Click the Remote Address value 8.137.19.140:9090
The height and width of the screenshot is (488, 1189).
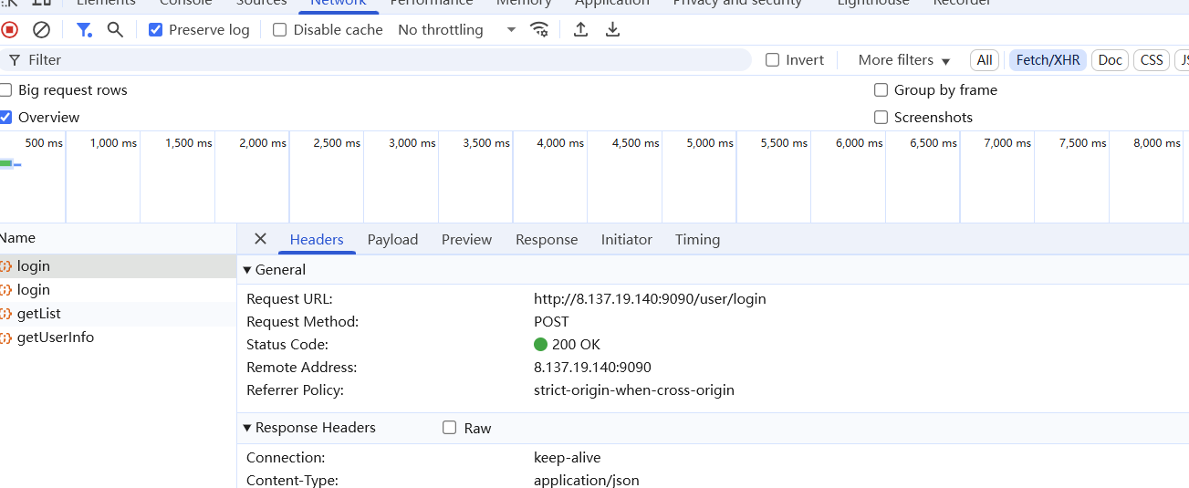pos(592,367)
